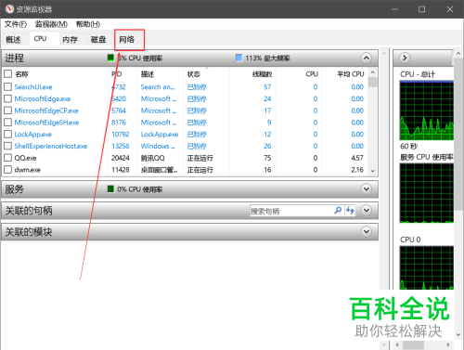Click the 搜索句柄 search field
This screenshot has height=350, width=464.
coord(290,211)
